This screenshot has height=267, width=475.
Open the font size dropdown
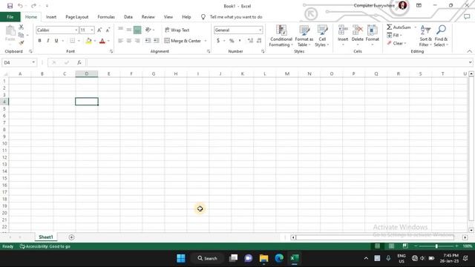(x=92, y=30)
